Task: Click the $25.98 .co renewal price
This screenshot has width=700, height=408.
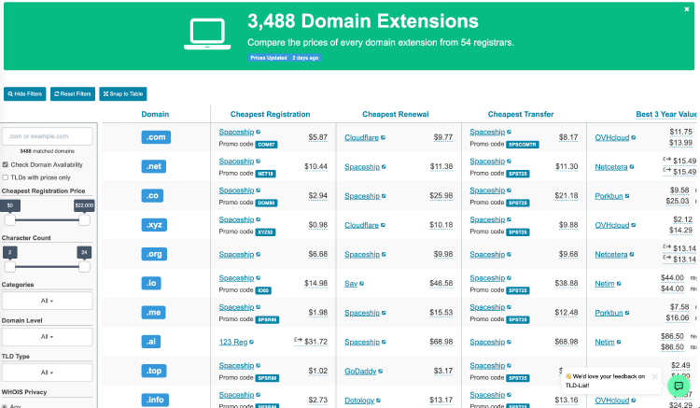Action: click(x=441, y=195)
